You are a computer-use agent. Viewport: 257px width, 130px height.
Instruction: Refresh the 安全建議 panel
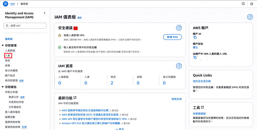[179, 28]
